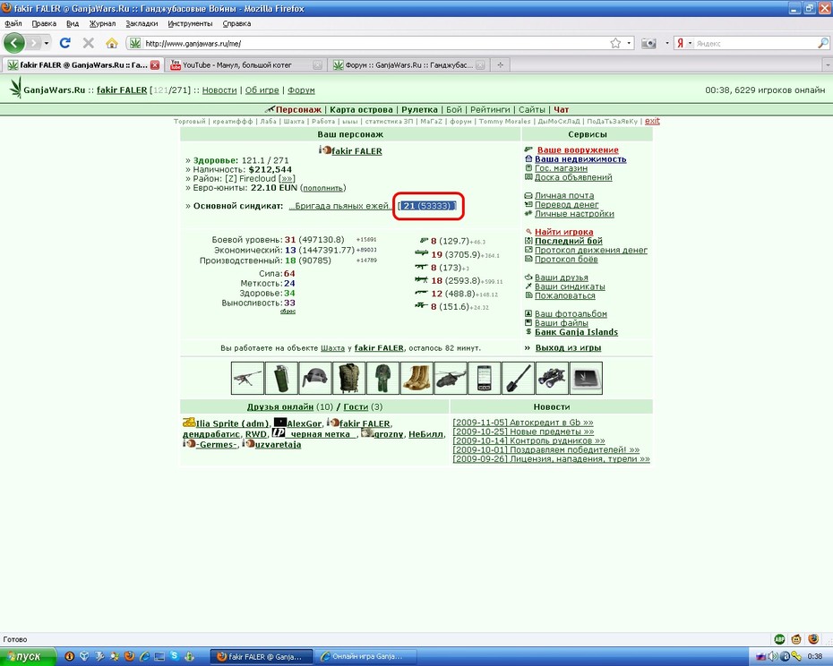Screen dimensions: 833x666
Task: Click the Skype icon in the taskbar quick launch
Action: pos(175,656)
